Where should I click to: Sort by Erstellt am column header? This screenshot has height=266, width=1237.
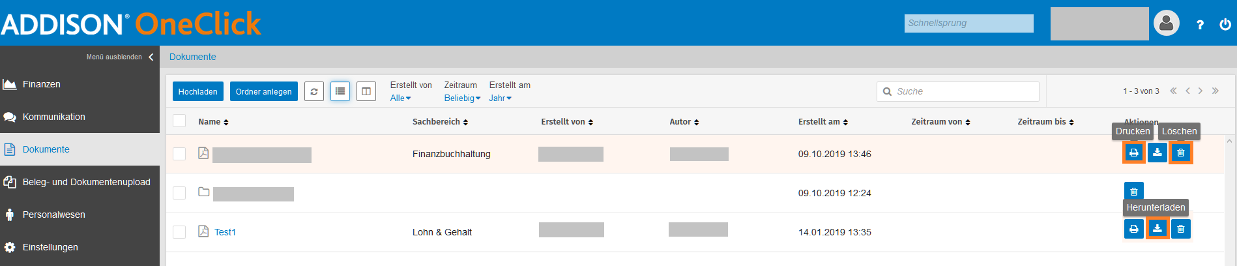click(x=822, y=122)
